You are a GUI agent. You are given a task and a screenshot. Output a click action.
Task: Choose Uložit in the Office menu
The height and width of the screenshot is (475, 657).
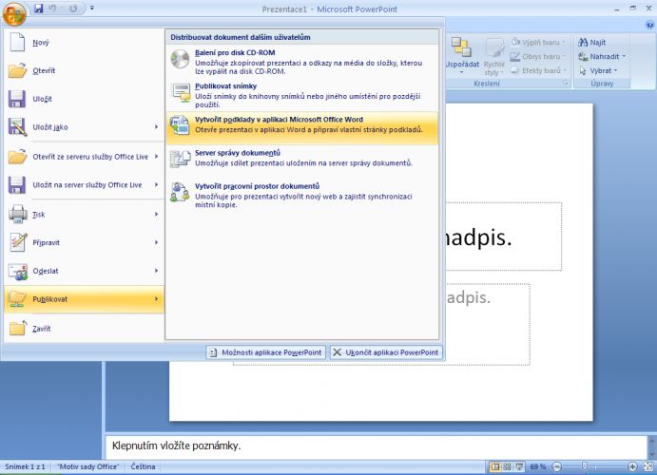[84, 99]
